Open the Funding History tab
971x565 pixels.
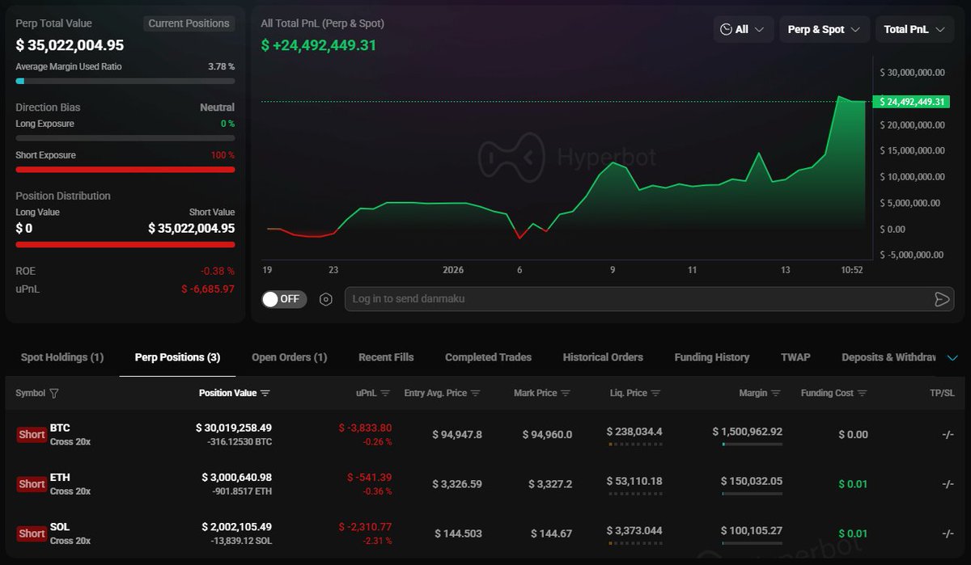pos(711,357)
